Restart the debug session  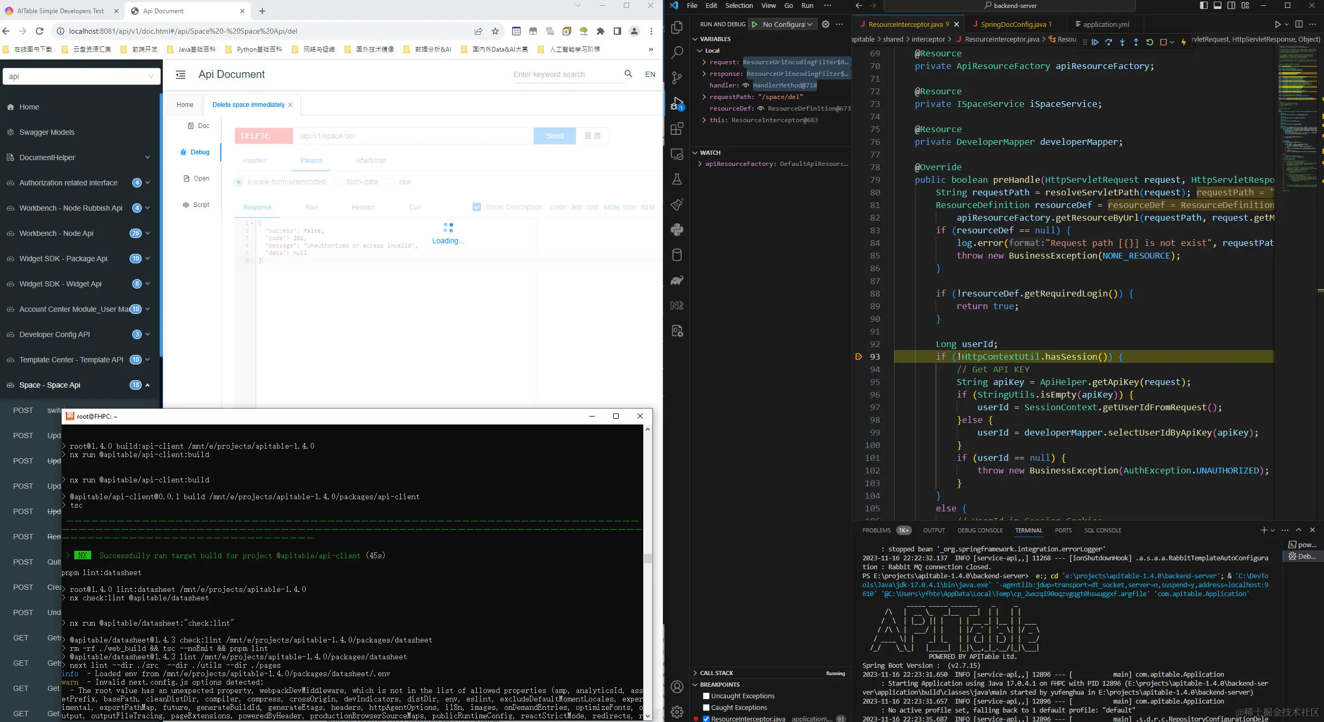[1150, 42]
